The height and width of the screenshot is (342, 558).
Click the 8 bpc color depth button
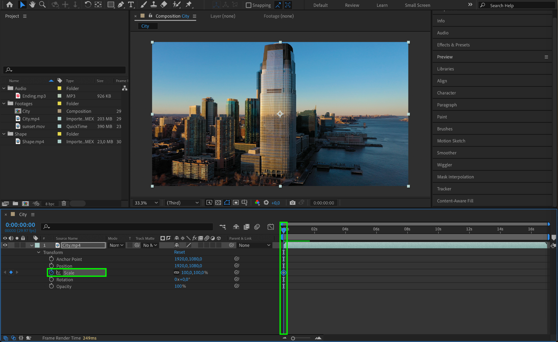50,204
